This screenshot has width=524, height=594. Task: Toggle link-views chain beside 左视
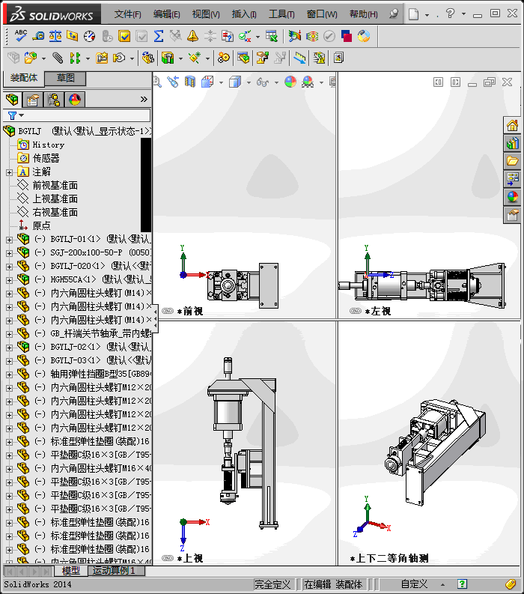[356, 311]
